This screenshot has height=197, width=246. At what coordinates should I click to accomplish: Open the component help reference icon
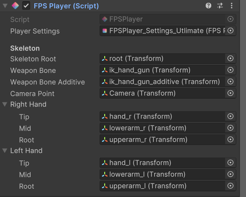(208, 6)
